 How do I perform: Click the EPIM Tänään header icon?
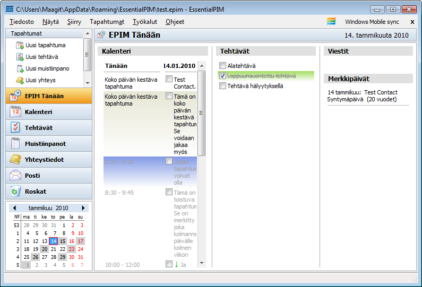point(101,34)
